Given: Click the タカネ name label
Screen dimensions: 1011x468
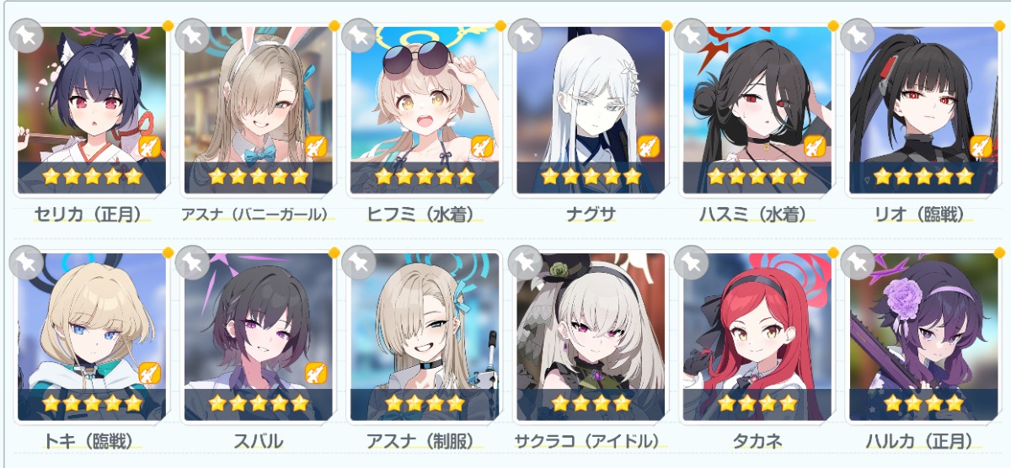Looking at the screenshot, I should pyautogui.click(x=756, y=441).
